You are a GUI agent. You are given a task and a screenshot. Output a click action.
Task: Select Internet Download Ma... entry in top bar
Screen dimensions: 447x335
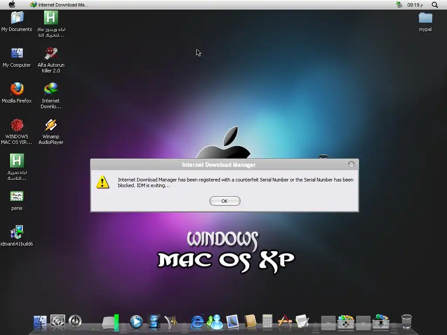pyautogui.click(x=59, y=4)
